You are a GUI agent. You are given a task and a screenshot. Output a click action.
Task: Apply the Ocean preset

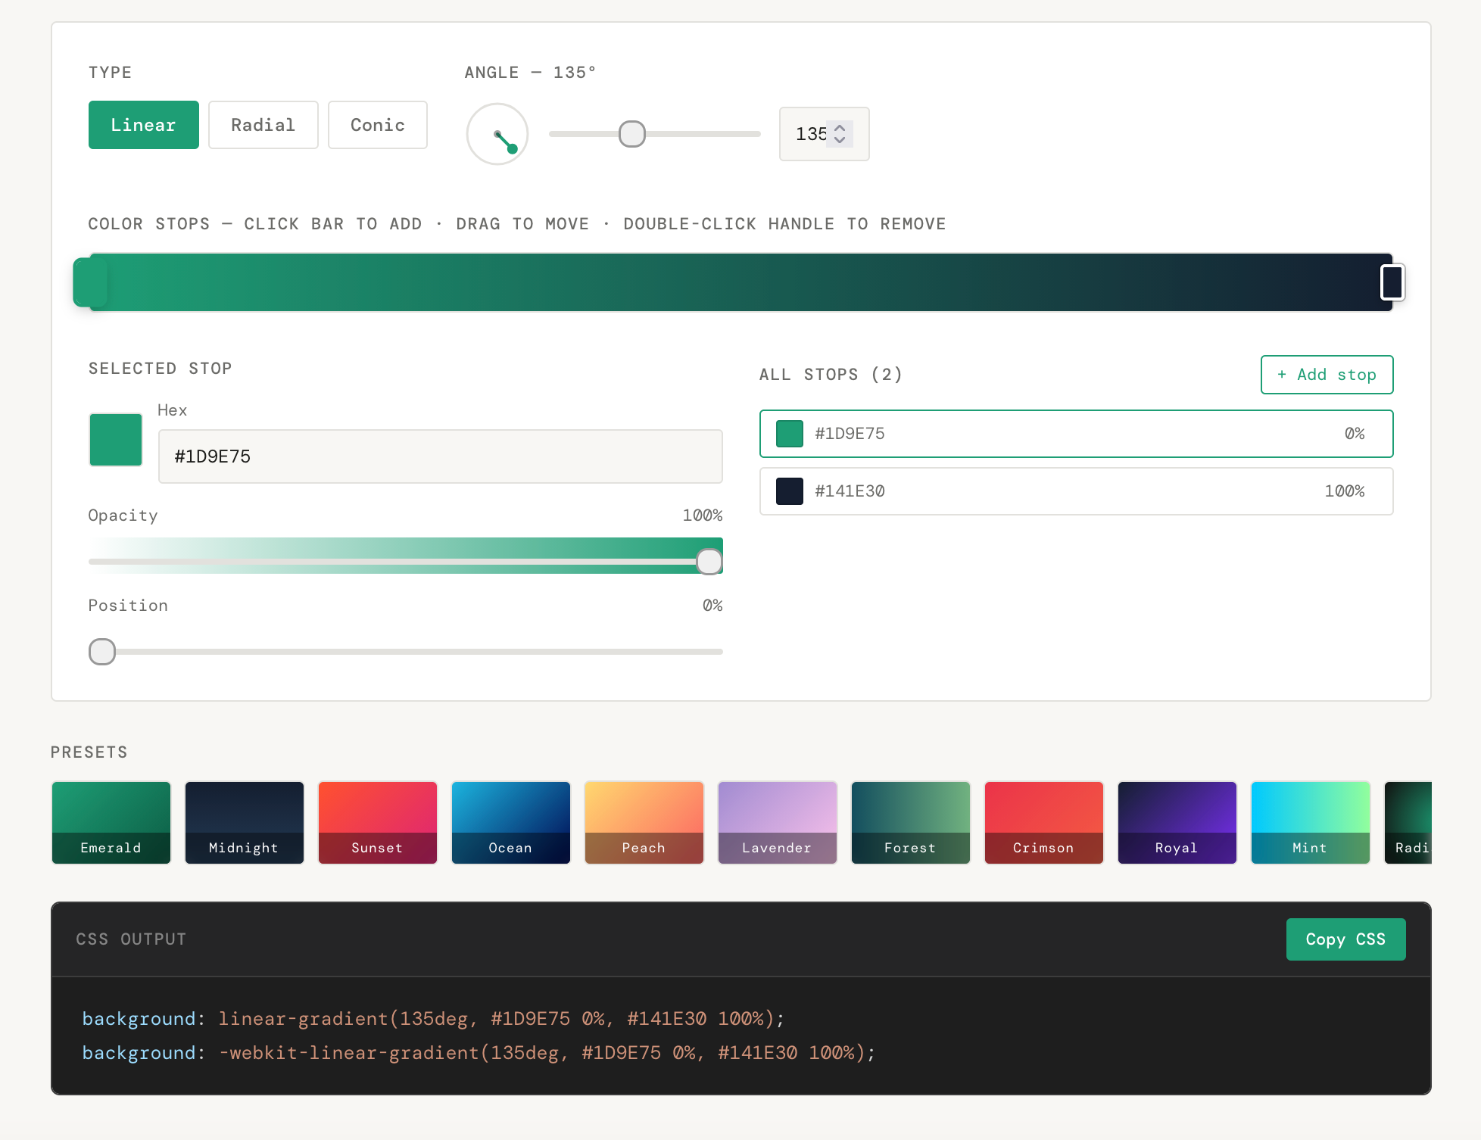[511, 823]
